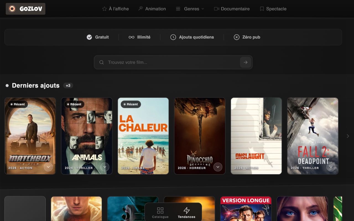This screenshot has width=354, height=221.
Task: Focus the "Trouvez votre film..." search field
Action: [173, 62]
